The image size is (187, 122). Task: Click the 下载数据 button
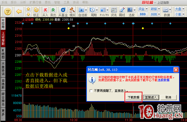pyautogui.click(x=134, y=97)
